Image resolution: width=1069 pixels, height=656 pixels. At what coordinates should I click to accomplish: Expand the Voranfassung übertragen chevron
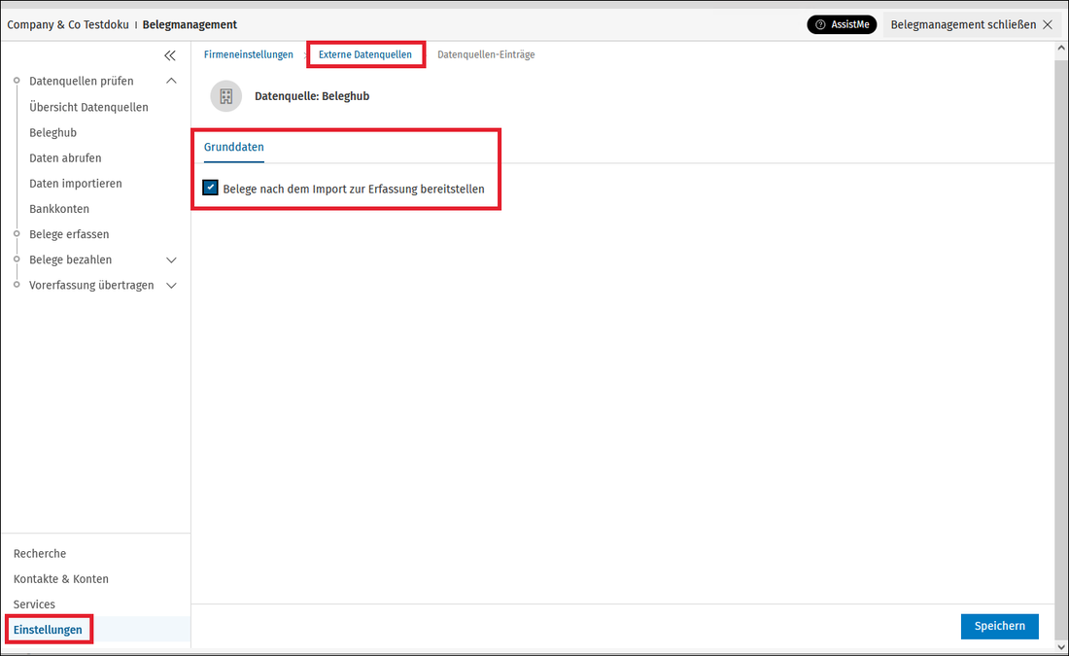pyautogui.click(x=172, y=285)
